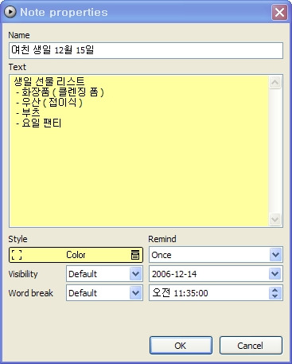Click the 'Word break' label
292x364 pixels.
31,293
